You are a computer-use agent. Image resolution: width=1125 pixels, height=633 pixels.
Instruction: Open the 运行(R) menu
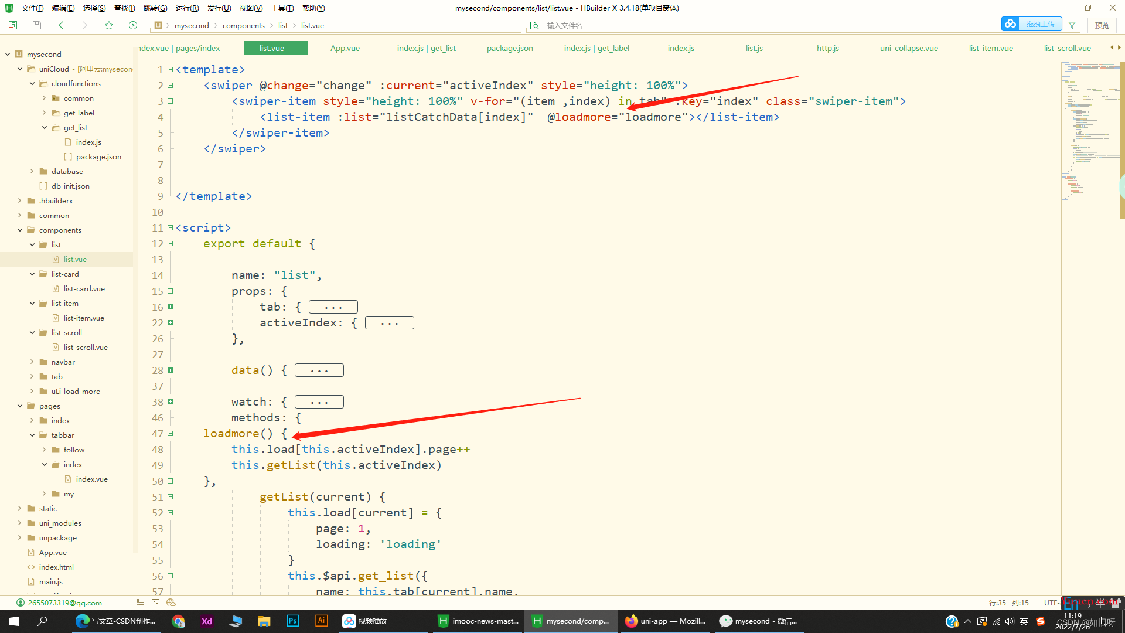coord(187,8)
